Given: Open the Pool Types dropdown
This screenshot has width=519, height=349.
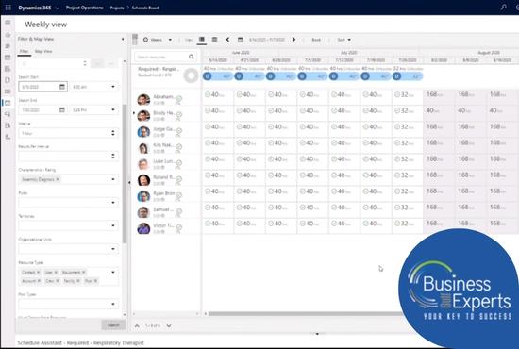Looking at the screenshot, I should [x=113, y=304].
